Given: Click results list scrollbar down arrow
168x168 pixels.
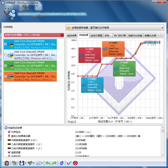Looking at the screenshot, I should pos(162,155).
